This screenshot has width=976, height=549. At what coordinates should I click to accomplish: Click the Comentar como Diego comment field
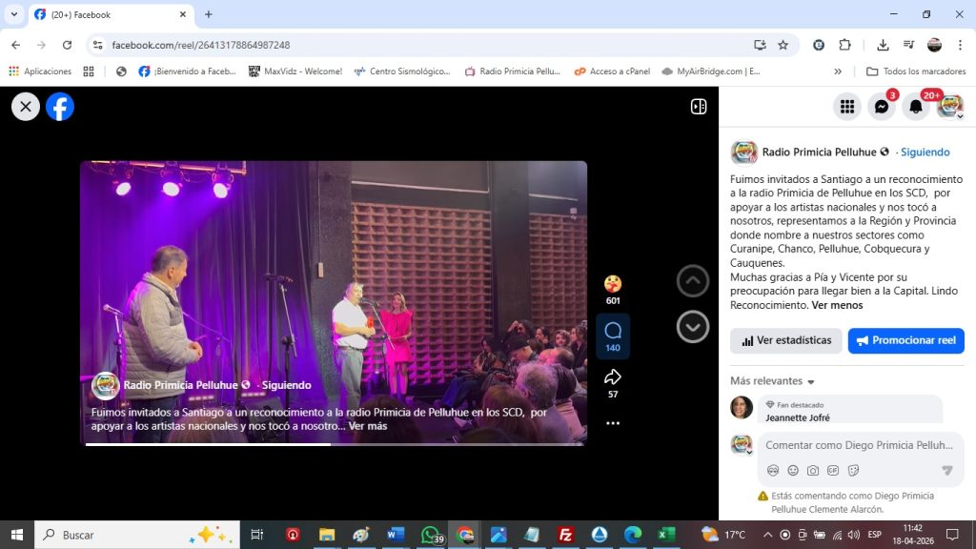click(858, 445)
